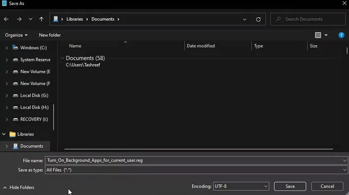The height and width of the screenshot is (195, 349).
Task: Select Libraries in the address path
Action: point(75,19)
